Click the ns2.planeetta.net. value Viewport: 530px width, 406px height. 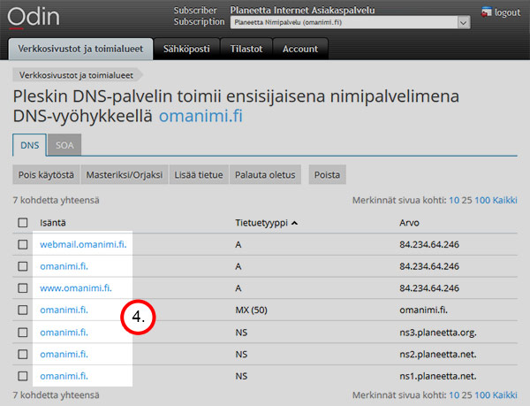tap(438, 354)
